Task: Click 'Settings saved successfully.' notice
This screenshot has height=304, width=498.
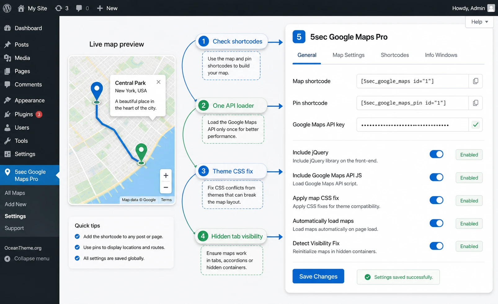Action: click(398, 277)
